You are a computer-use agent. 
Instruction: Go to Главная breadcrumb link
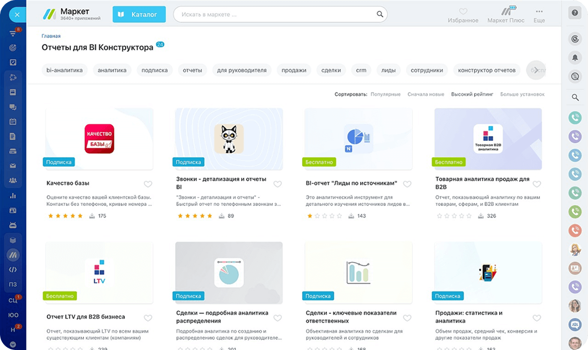tap(51, 36)
